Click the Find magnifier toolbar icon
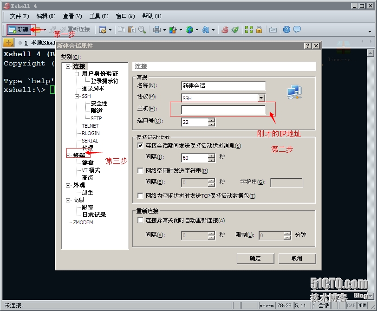377x311 pixels. [142, 30]
